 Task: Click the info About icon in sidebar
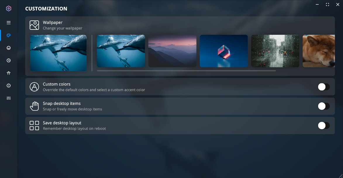click(8, 86)
